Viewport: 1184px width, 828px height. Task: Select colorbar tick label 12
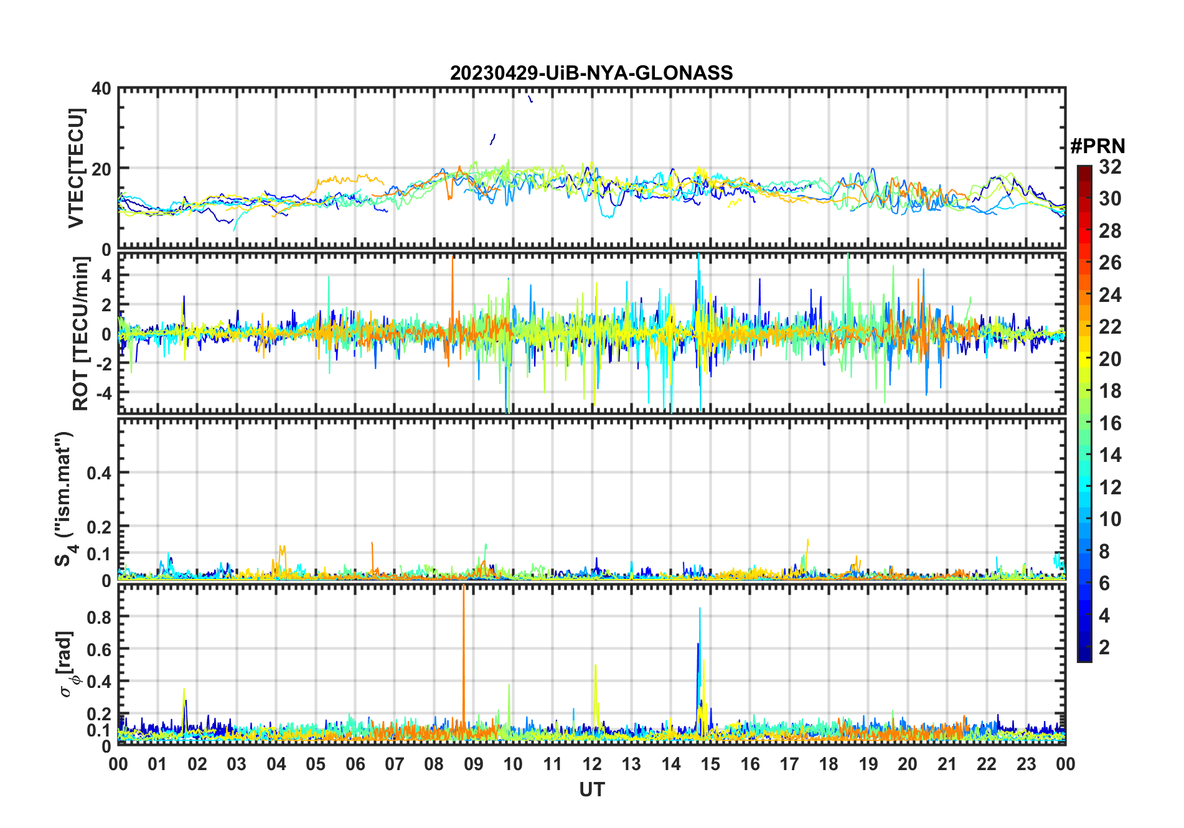tap(1110, 487)
